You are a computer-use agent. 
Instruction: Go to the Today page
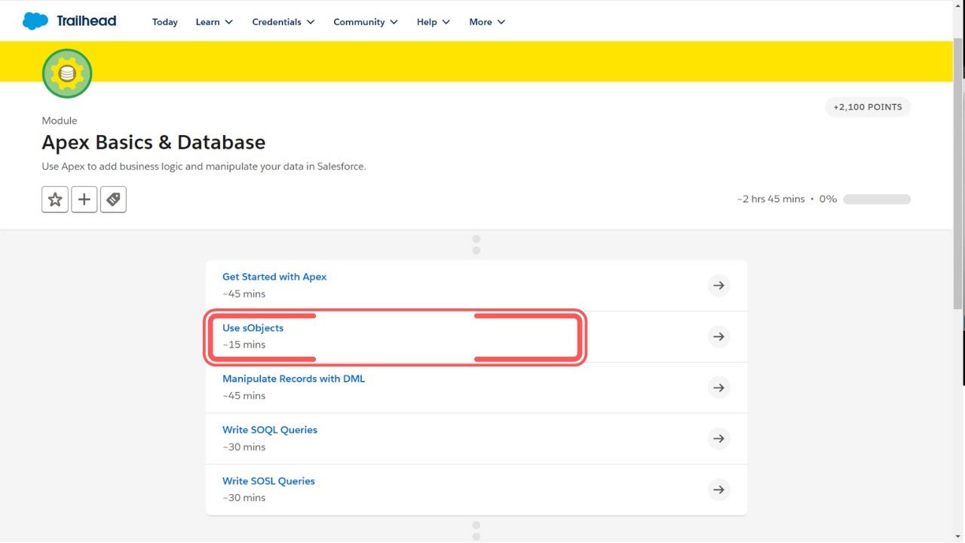[165, 22]
